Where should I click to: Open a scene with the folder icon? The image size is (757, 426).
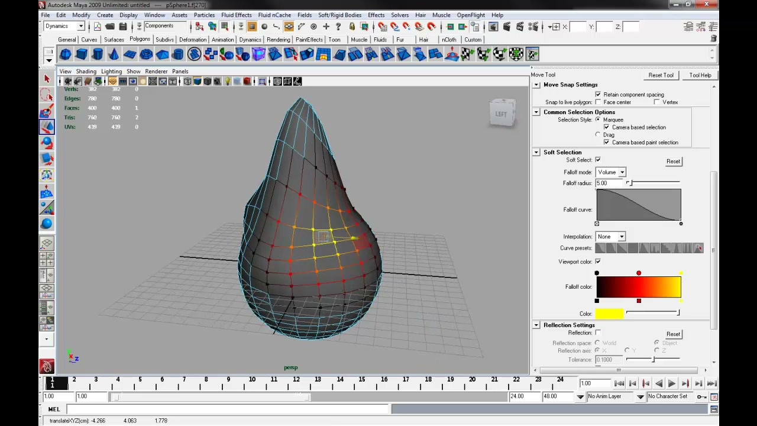pos(110,27)
